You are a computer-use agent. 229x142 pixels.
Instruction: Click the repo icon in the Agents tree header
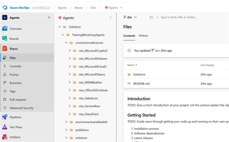(x=60, y=18)
